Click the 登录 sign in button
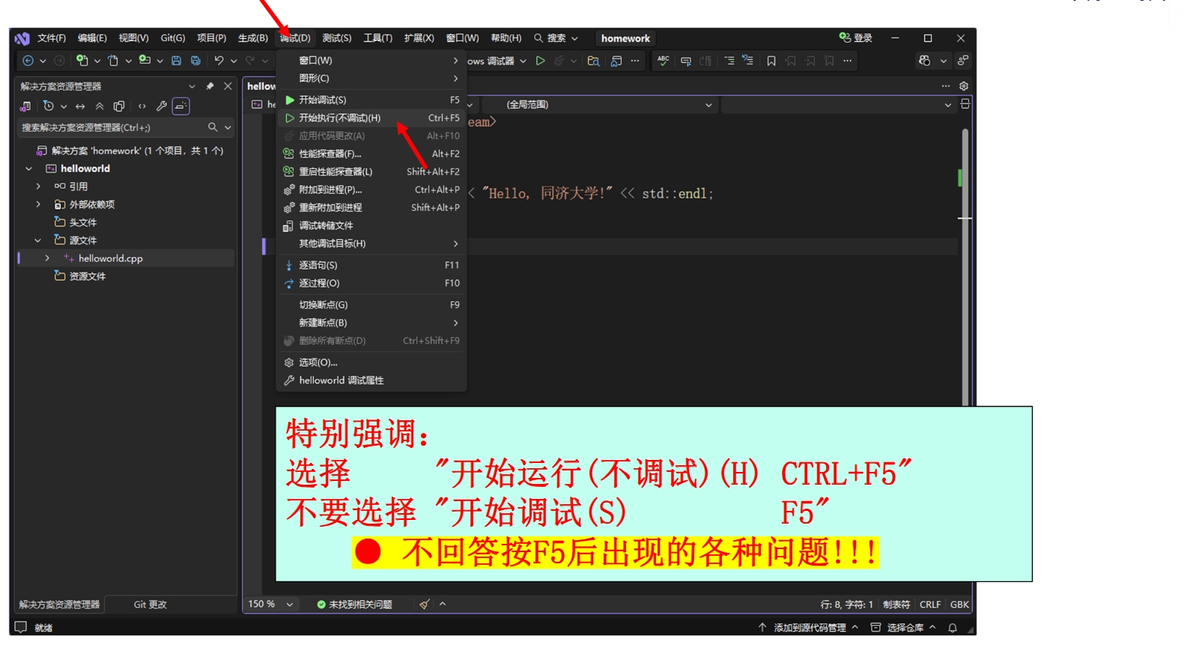The height and width of the screenshot is (654, 1190). (x=856, y=38)
